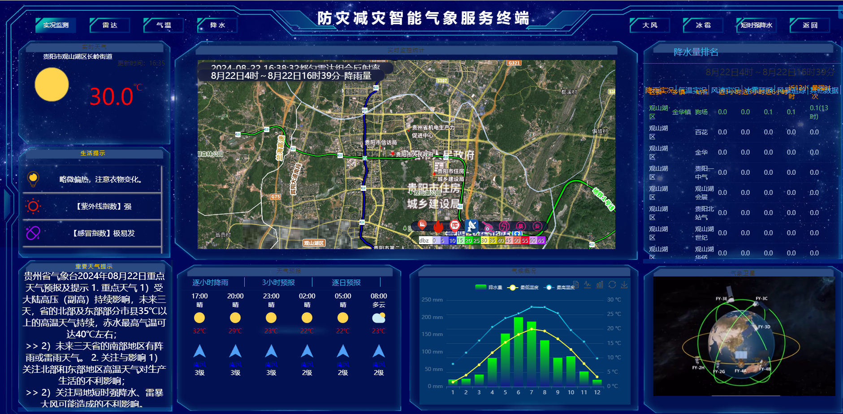Viewport: 843px width, 414px height.
Task: Click the 降水量排名 panel title
Action: 696,52
